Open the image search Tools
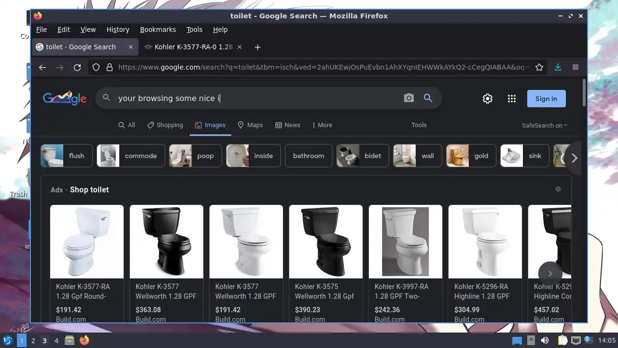Viewport: 618px width, 348px height. [419, 125]
